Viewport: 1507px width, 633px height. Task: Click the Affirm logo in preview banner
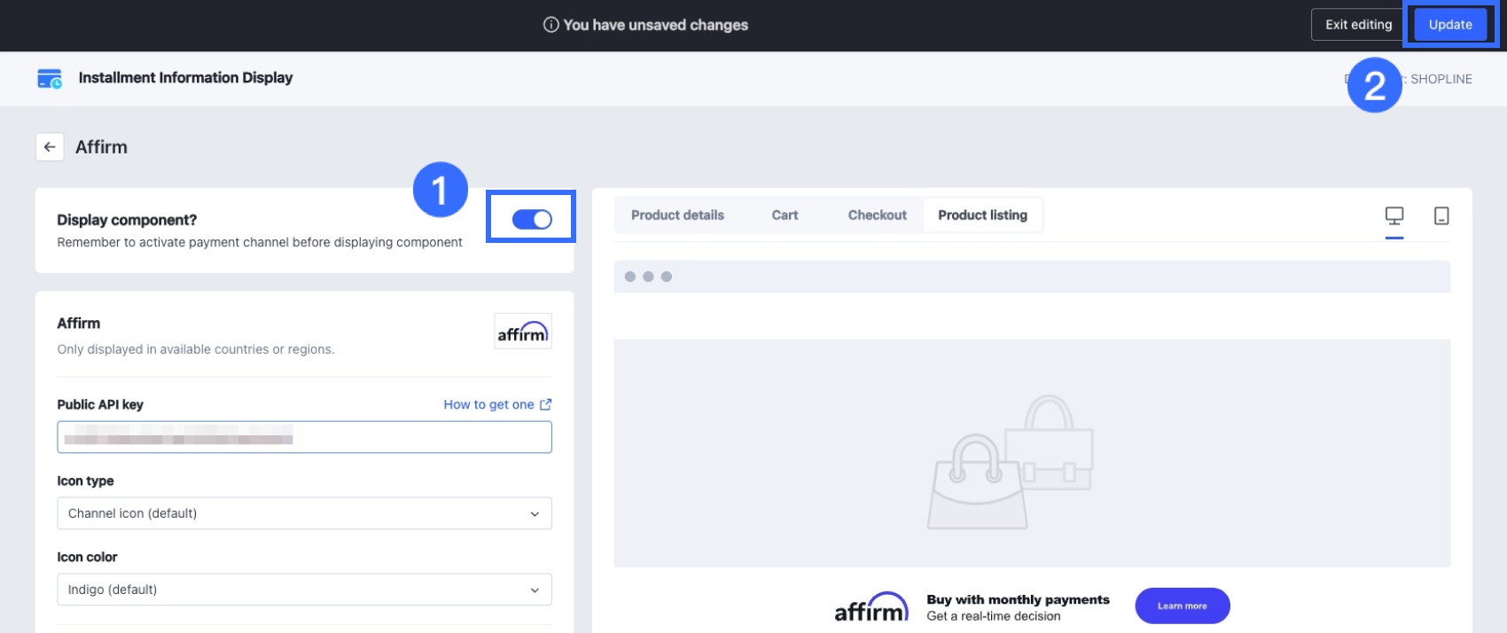click(x=871, y=607)
